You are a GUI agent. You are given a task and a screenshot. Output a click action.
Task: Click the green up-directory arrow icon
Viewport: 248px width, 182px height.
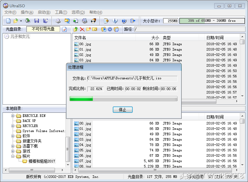76,29
